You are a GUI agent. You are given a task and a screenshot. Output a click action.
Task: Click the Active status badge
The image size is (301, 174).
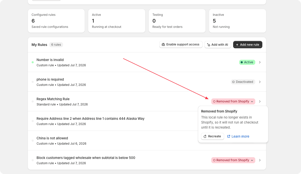point(247,62)
